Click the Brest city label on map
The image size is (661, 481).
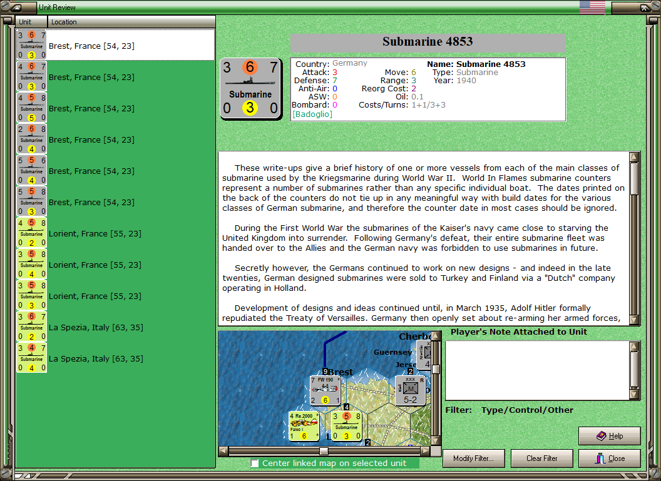tap(341, 372)
